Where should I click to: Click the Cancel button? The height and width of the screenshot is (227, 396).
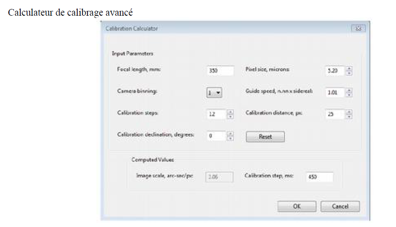(x=340, y=206)
